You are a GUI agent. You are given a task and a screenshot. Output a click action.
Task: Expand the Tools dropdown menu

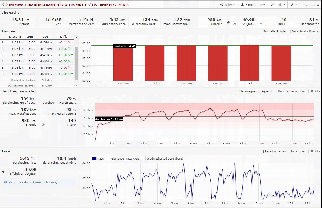(x=278, y=5)
